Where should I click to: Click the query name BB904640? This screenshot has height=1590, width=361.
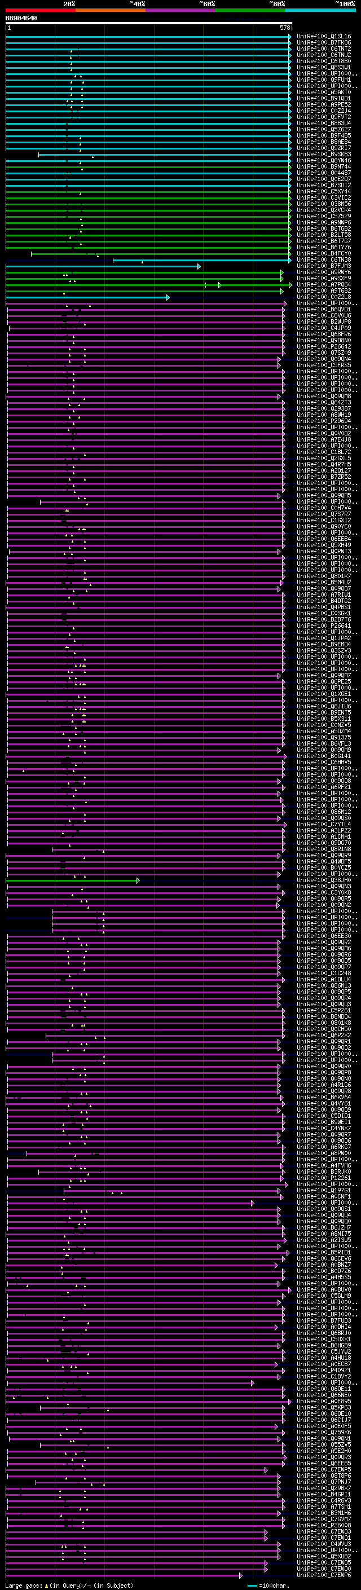click(x=21, y=19)
